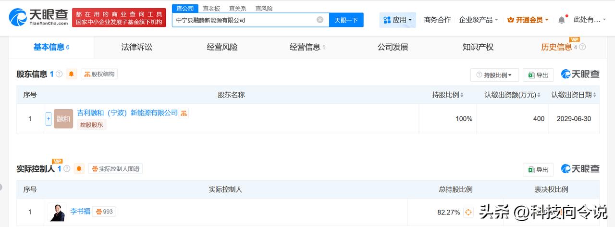
Task: Click the 股权结构 button
Action: click(99, 74)
